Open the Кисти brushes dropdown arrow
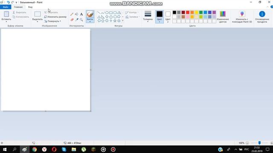The image size is (273, 153). 90,22
